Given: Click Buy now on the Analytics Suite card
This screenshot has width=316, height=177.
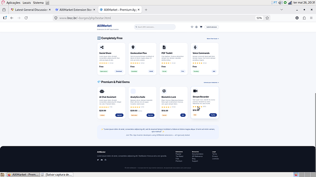Looking at the screenshot, I should coord(150,115).
